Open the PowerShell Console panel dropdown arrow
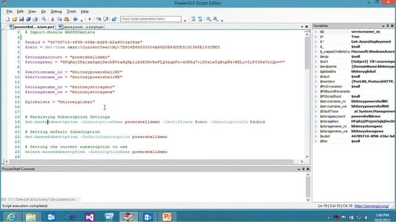The image size is (396, 222). [299, 169]
